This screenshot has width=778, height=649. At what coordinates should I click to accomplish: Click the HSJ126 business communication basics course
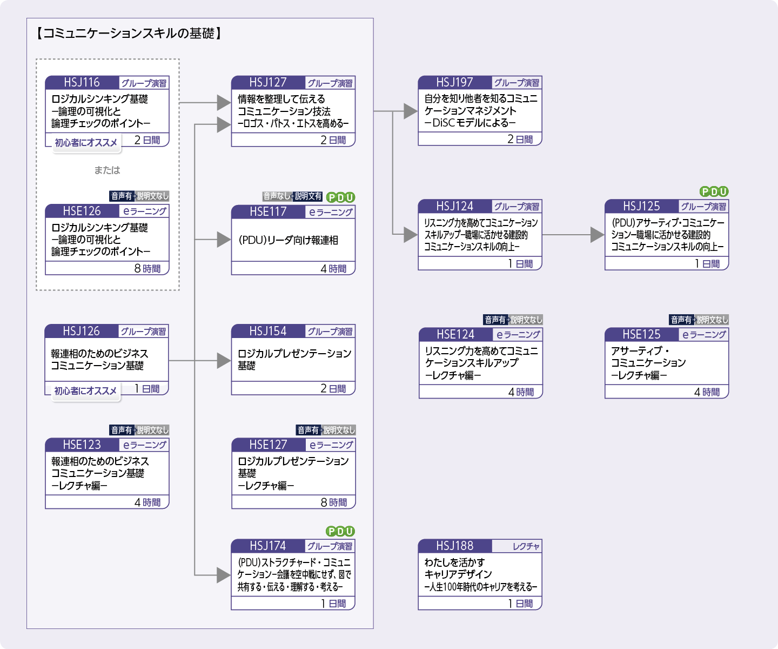point(106,360)
